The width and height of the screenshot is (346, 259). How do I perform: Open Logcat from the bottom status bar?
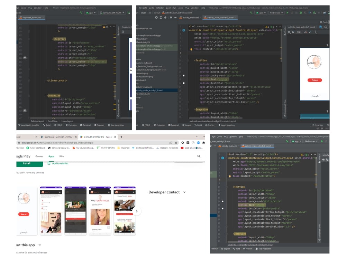[188, 125]
